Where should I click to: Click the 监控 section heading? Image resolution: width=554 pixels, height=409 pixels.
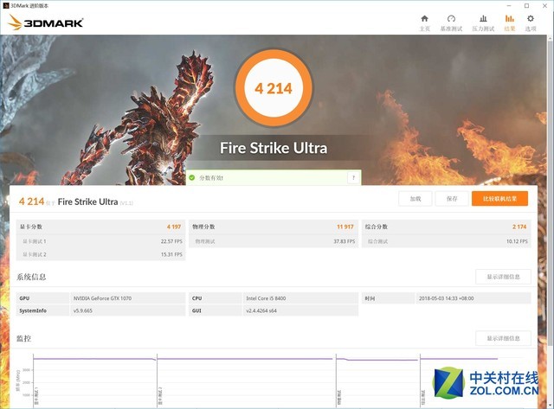23,338
